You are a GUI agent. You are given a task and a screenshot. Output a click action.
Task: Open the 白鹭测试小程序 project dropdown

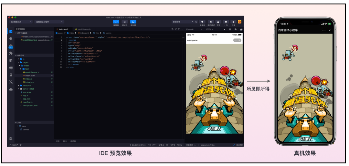49,22
